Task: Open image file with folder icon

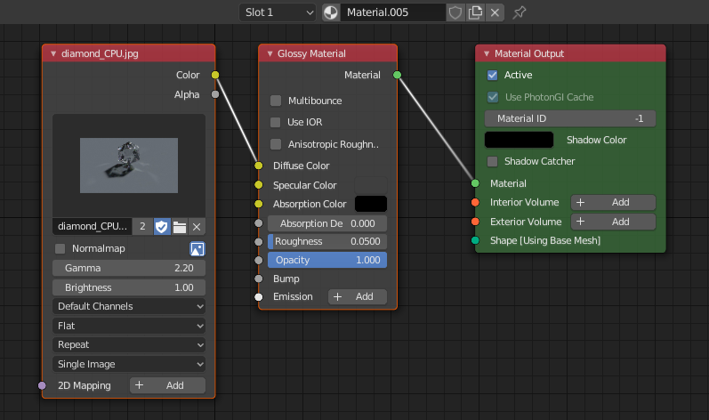Action: [x=179, y=227]
